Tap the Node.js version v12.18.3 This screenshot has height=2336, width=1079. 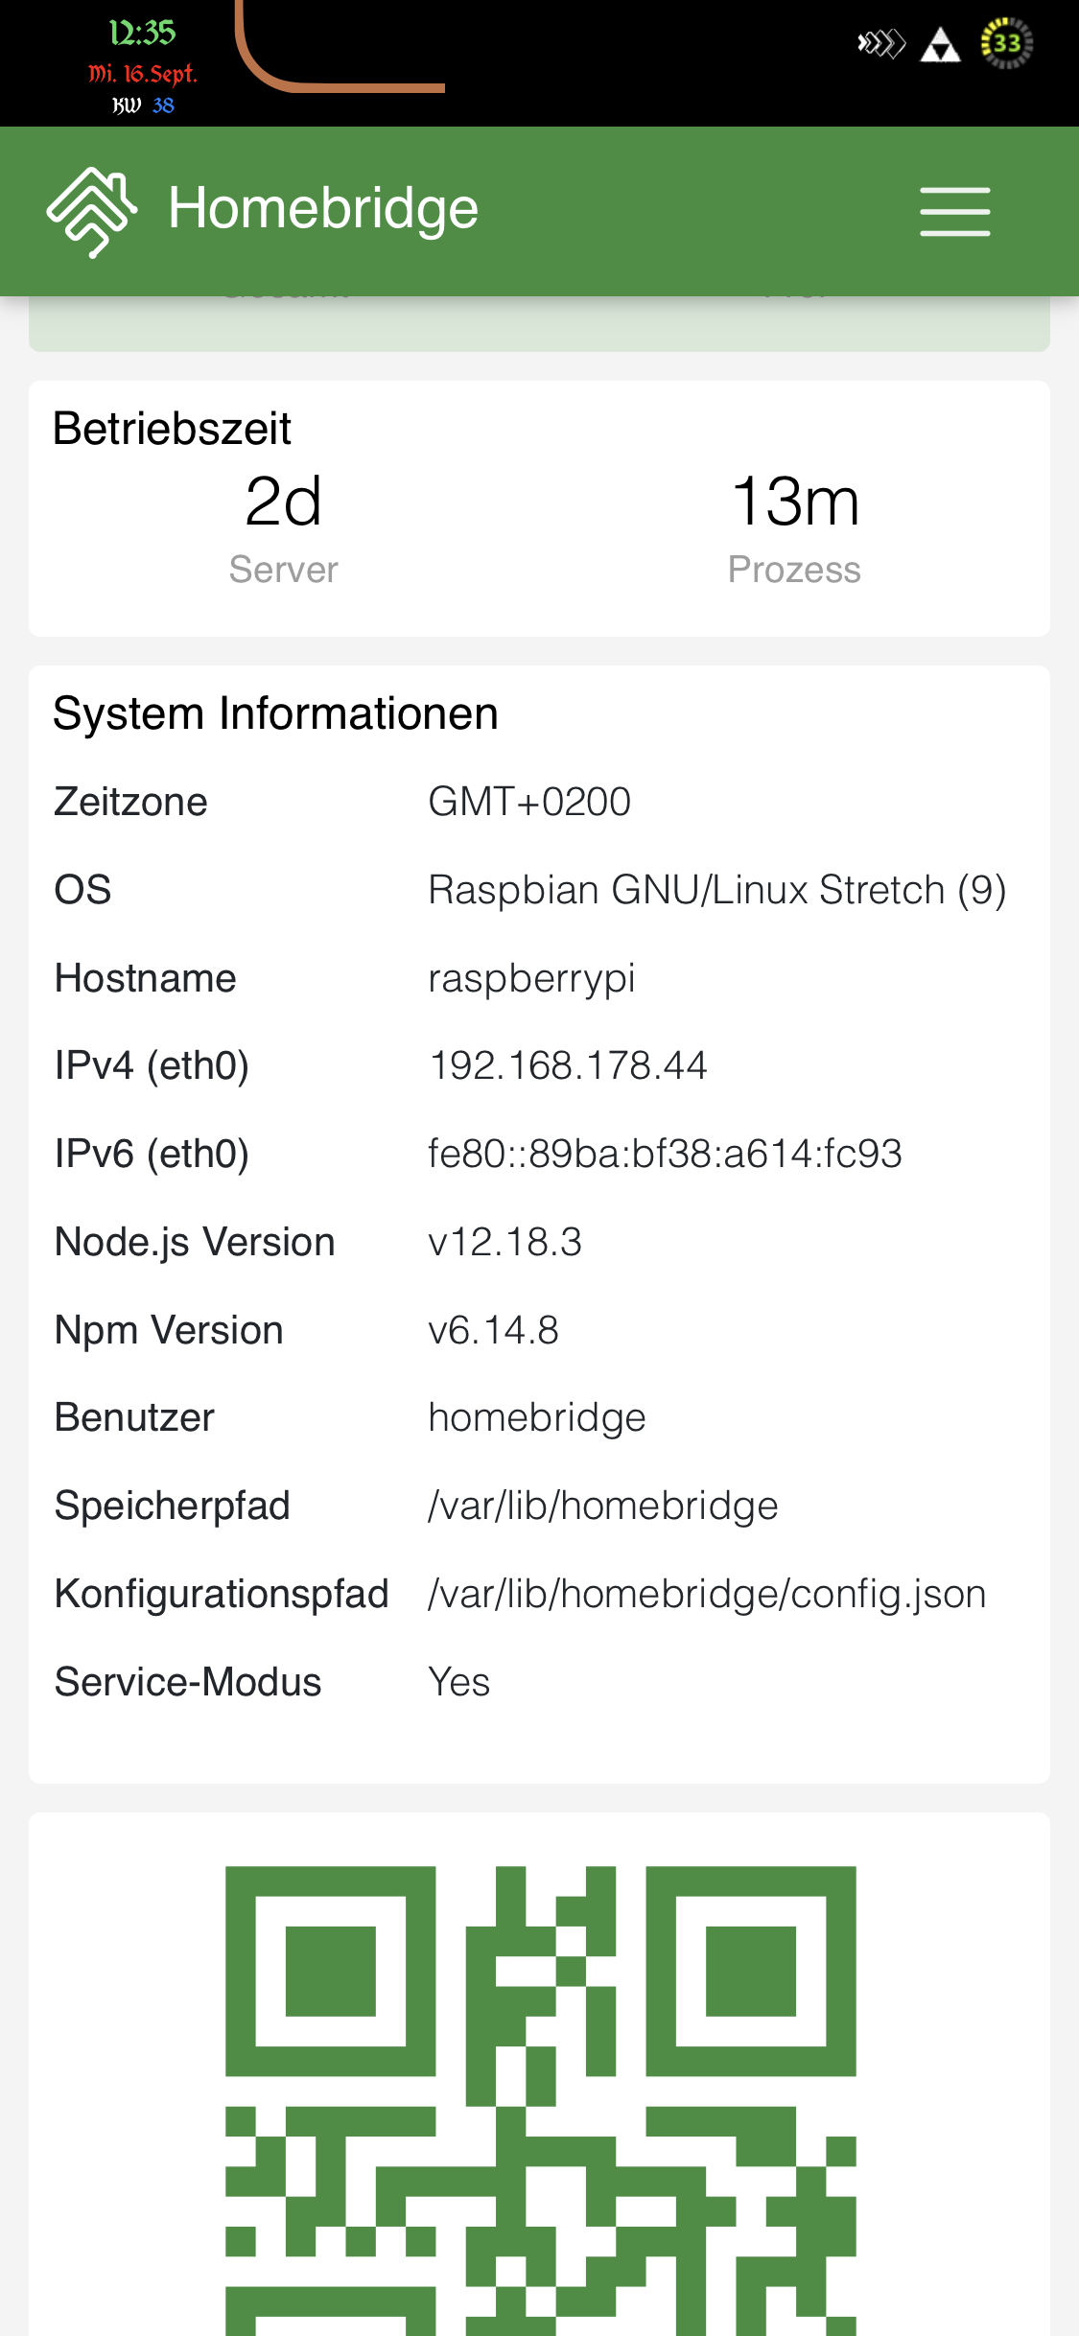[504, 1242]
